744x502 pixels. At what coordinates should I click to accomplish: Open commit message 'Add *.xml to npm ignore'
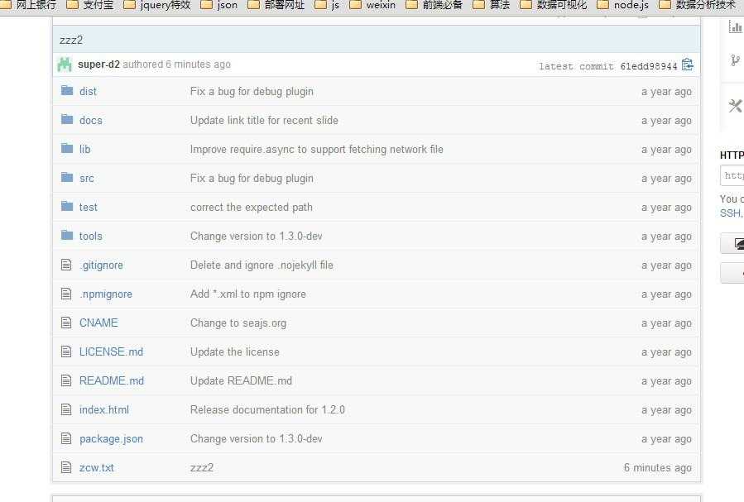click(x=247, y=294)
